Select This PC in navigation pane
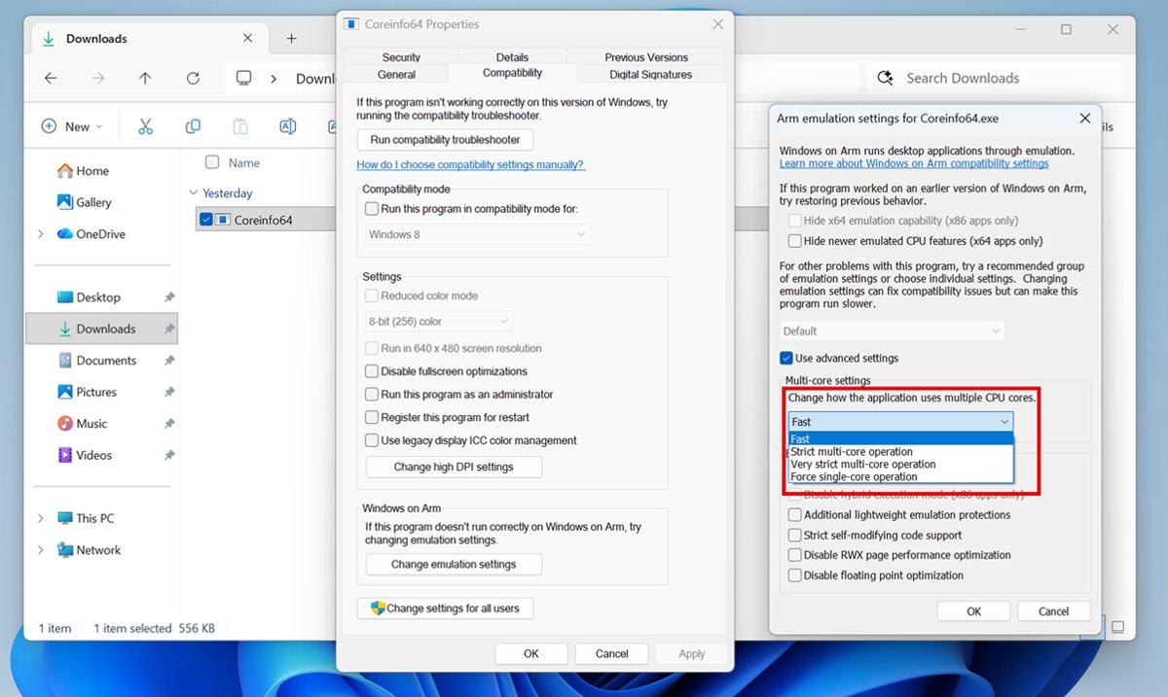Screen dimensions: 1168x697 [86, 518]
